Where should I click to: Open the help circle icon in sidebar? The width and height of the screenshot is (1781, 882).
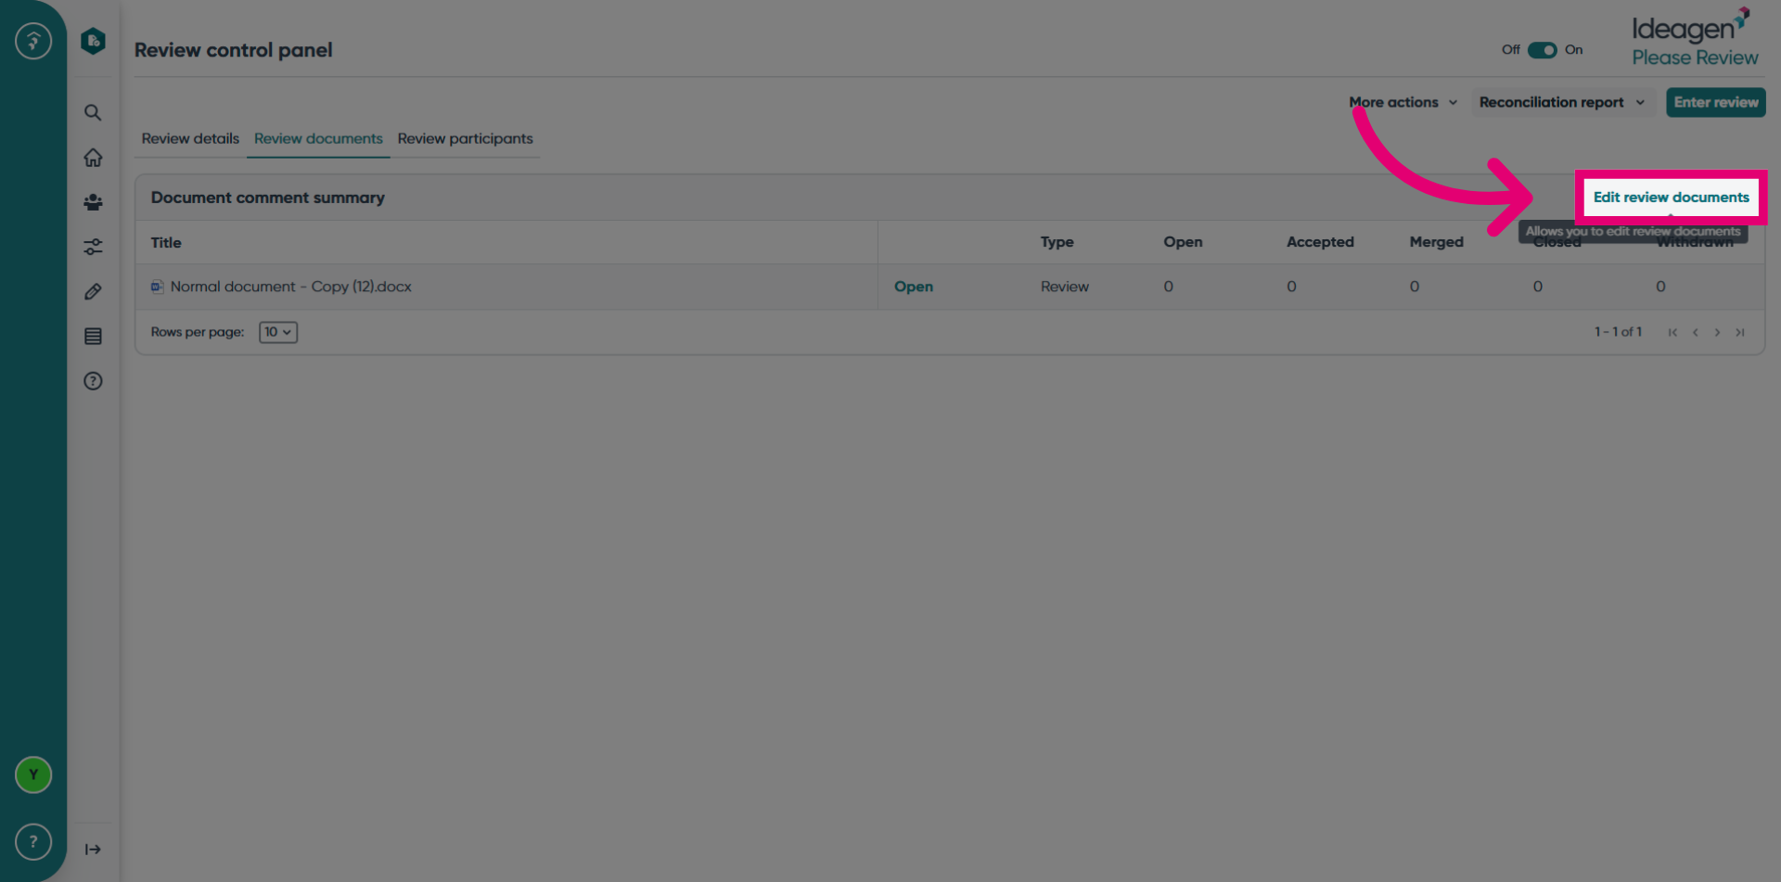tap(93, 381)
